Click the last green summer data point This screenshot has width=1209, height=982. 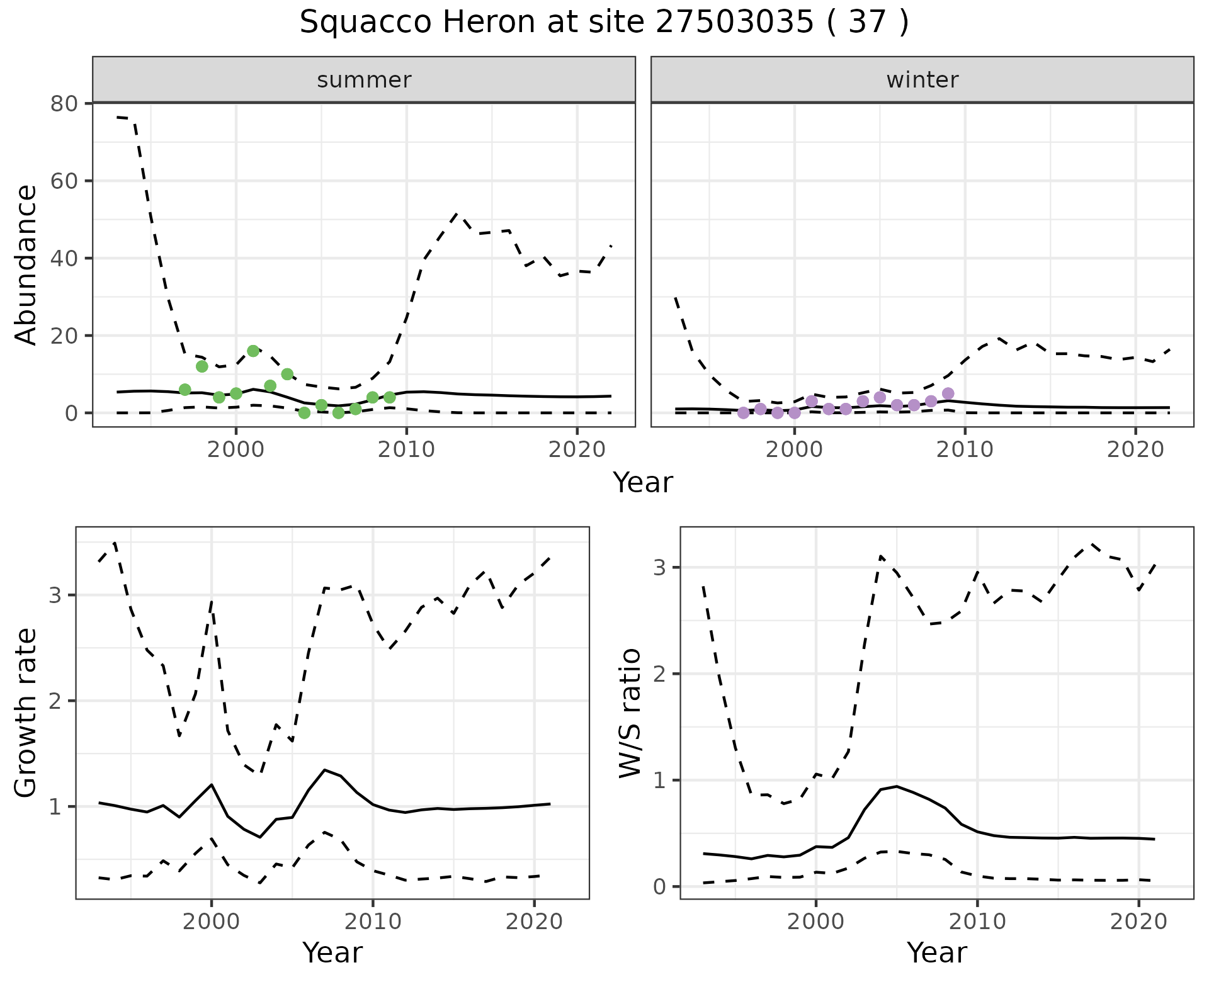(390, 397)
